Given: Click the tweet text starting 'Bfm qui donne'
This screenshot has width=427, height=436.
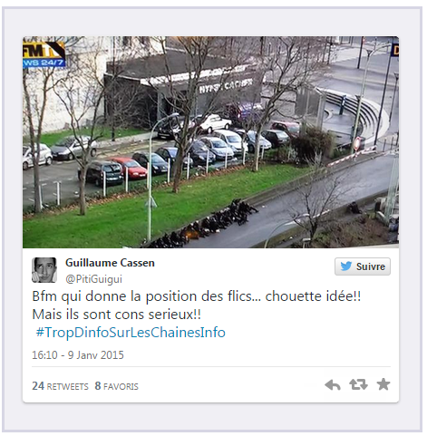Looking at the screenshot, I should (x=197, y=305).
